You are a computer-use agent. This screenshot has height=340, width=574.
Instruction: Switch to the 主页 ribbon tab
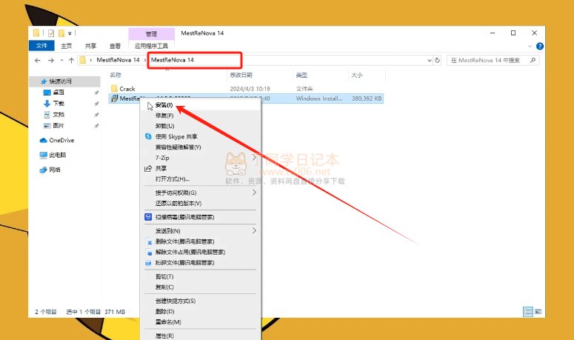coord(66,46)
